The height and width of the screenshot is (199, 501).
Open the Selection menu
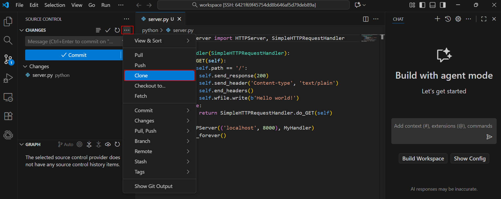point(55,5)
